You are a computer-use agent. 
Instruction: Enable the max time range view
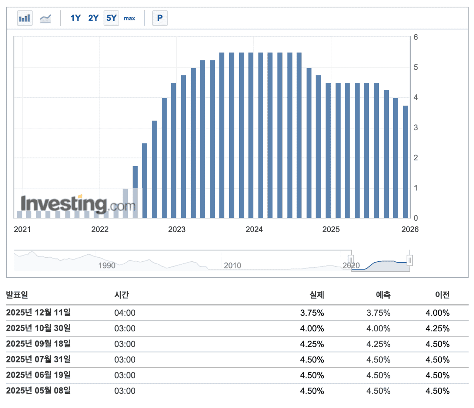click(x=130, y=18)
